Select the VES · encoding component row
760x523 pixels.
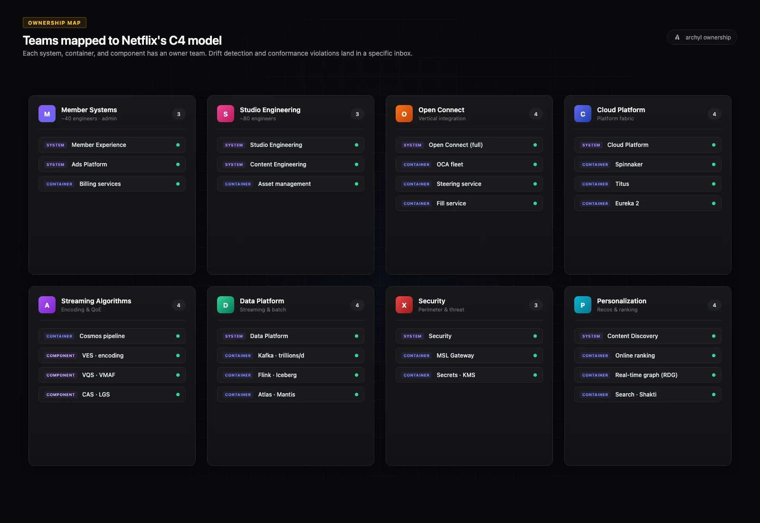point(112,356)
